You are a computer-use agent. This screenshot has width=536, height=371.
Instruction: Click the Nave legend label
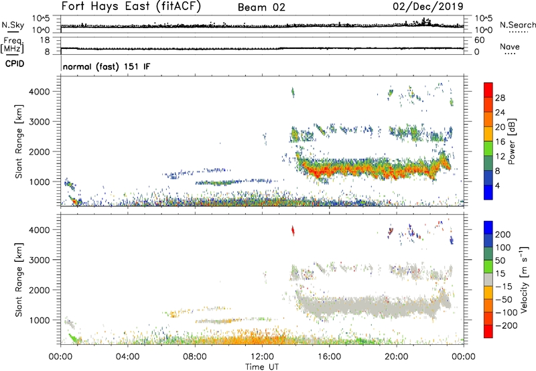pos(509,47)
